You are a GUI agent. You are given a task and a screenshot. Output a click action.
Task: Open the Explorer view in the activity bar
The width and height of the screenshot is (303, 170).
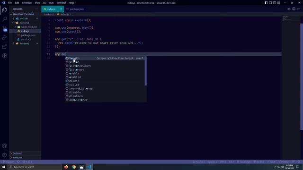(x=4, y=10)
